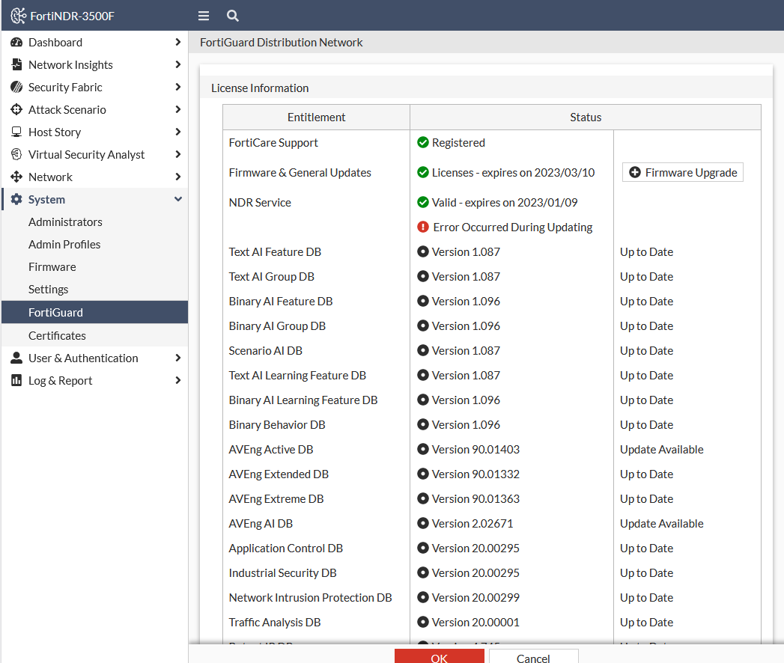Image resolution: width=784 pixels, height=663 pixels.
Task: Open Attack Scenario via its crosshair icon
Action: 16,109
